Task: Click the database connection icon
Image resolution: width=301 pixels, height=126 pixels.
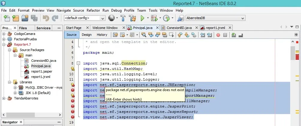Action: click(181, 18)
